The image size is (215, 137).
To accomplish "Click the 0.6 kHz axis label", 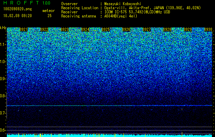I will [x=3, y=130].
